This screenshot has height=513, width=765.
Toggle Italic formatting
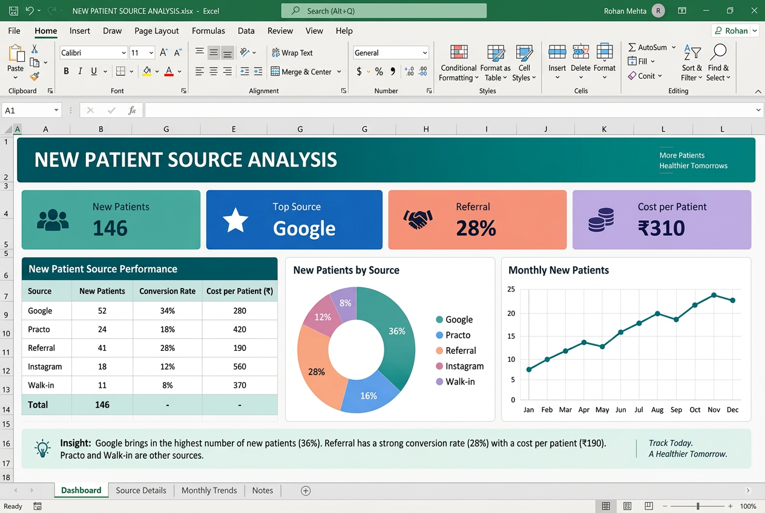80,71
